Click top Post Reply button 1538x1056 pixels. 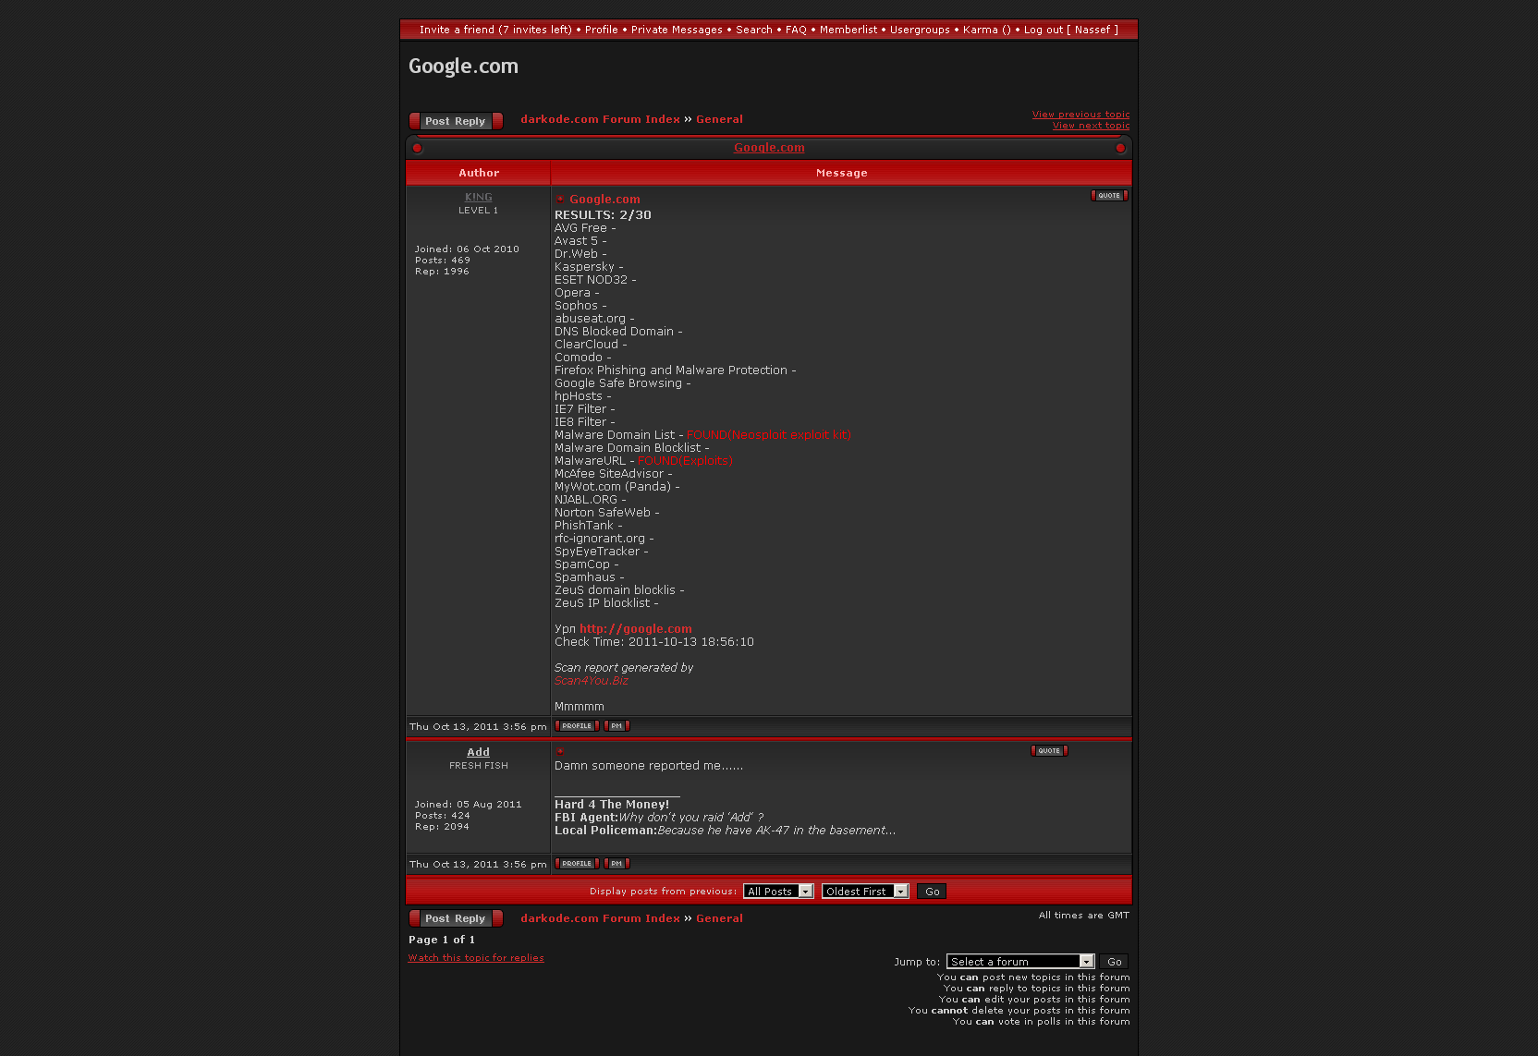[x=456, y=121]
